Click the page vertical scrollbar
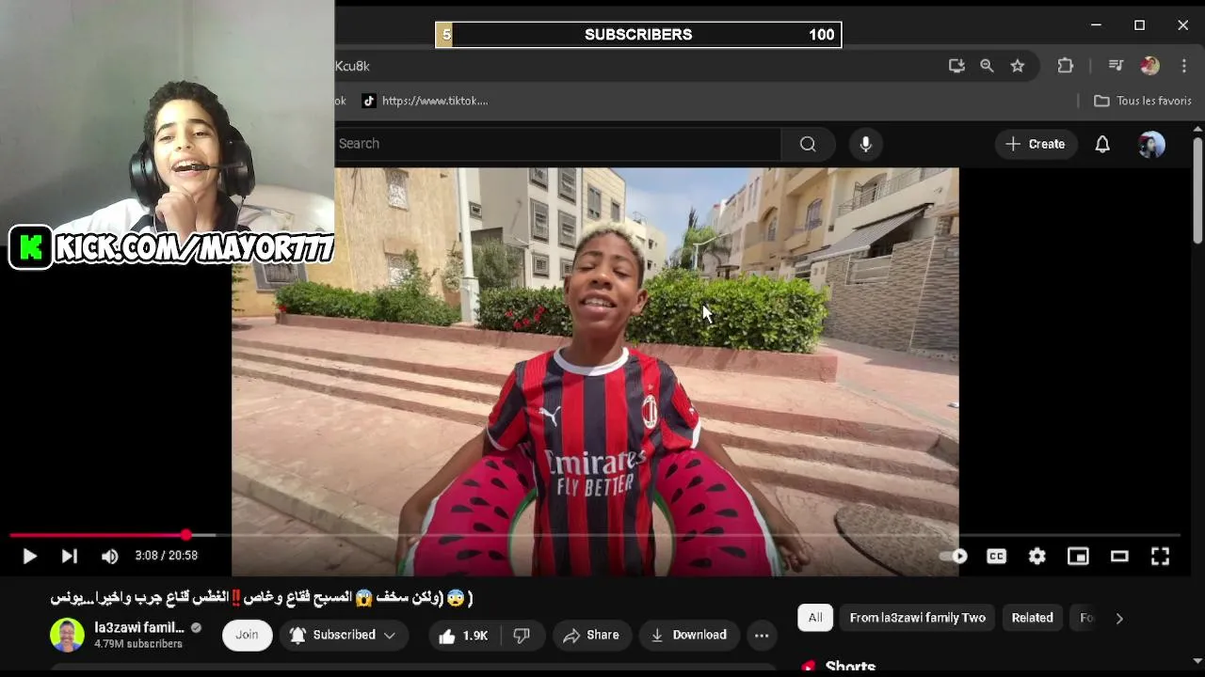1205x677 pixels. click(x=1197, y=190)
